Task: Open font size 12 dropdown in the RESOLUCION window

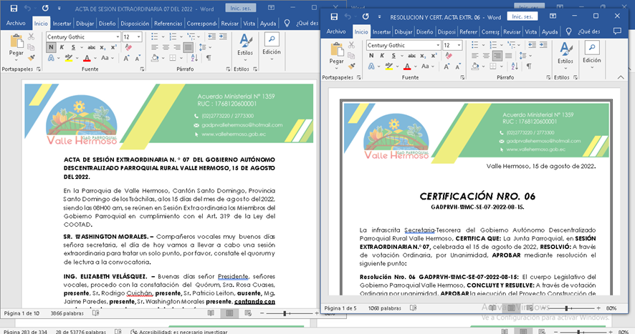Action: tap(459, 45)
